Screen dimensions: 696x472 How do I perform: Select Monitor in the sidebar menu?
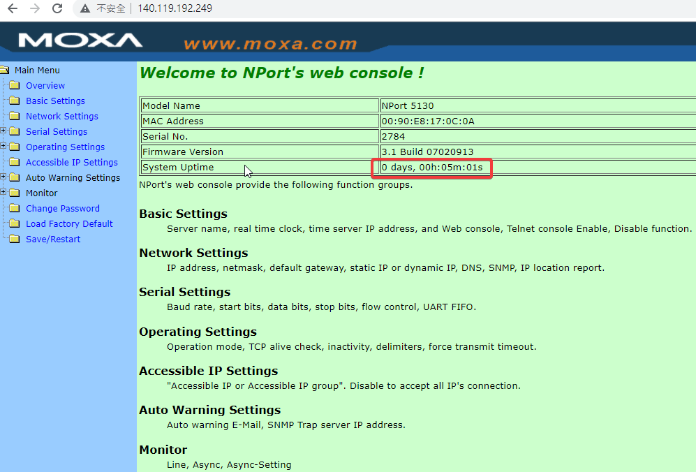point(42,193)
